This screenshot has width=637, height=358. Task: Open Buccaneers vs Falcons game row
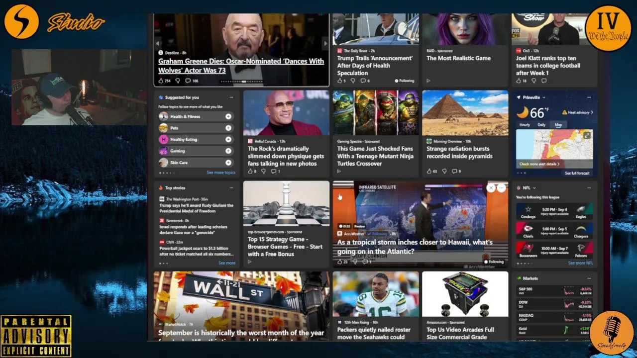tap(554, 250)
